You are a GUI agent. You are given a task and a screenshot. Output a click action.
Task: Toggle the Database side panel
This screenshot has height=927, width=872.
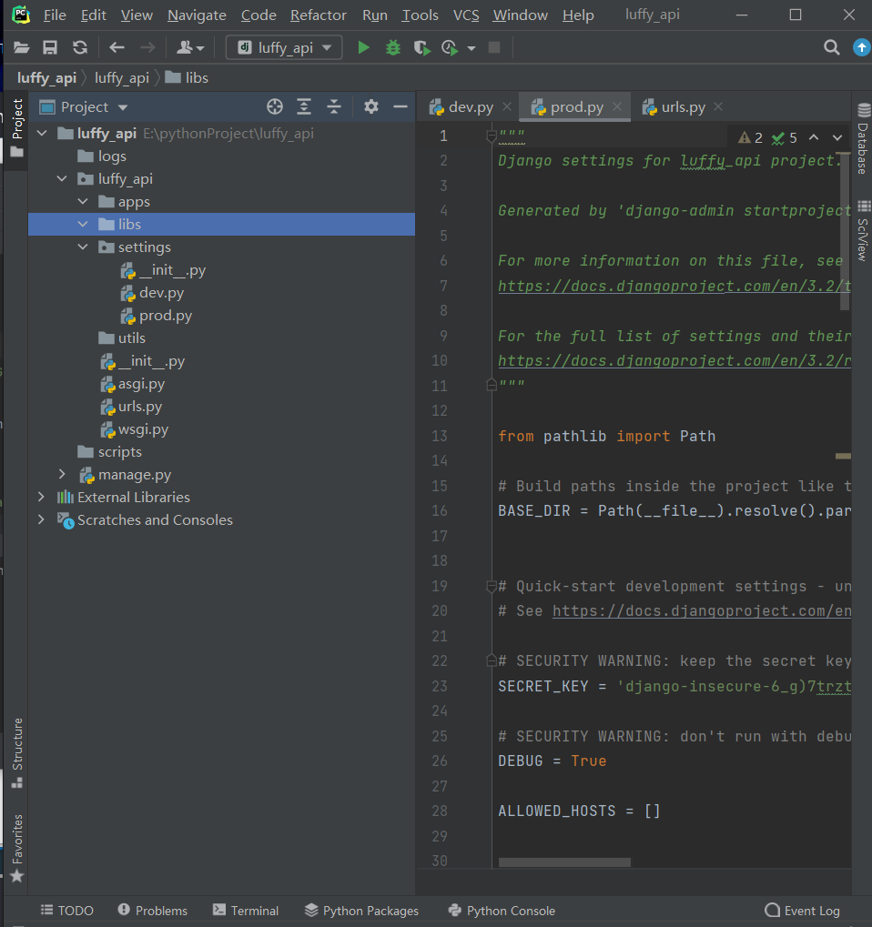click(863, 139)
